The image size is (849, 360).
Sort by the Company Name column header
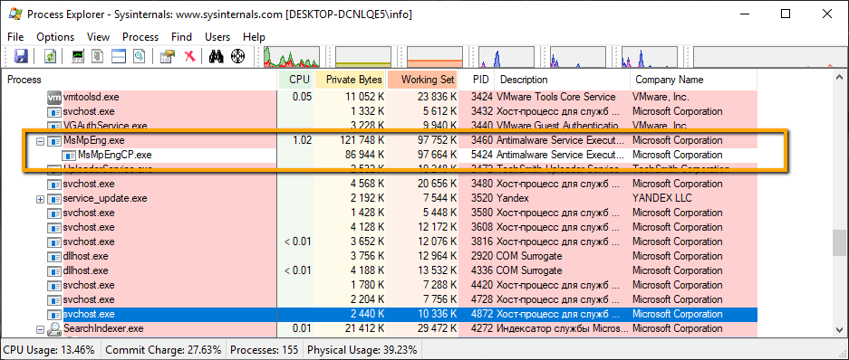click(x=693, y=80)
